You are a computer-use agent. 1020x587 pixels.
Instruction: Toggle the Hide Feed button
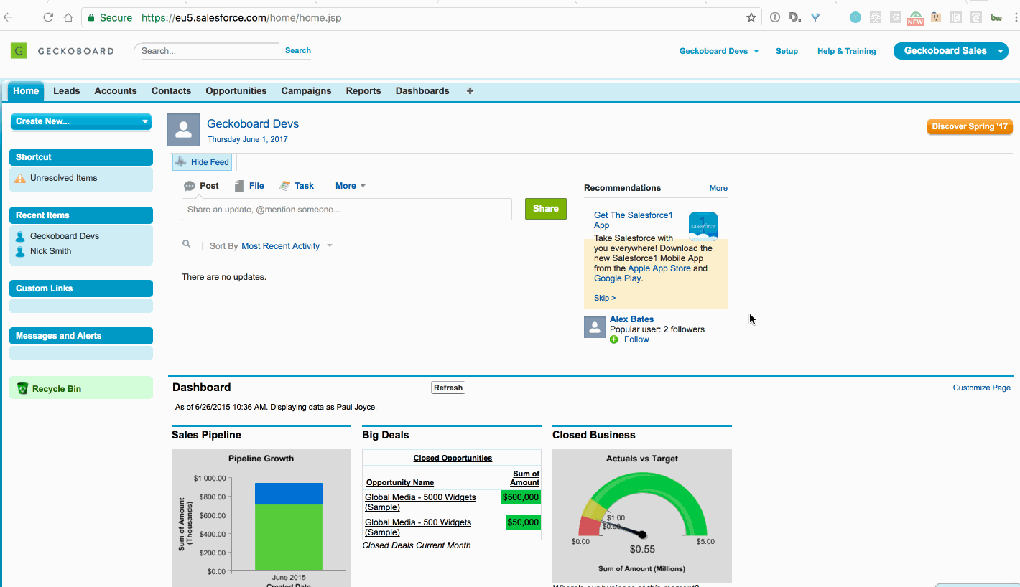click(202, 162)
